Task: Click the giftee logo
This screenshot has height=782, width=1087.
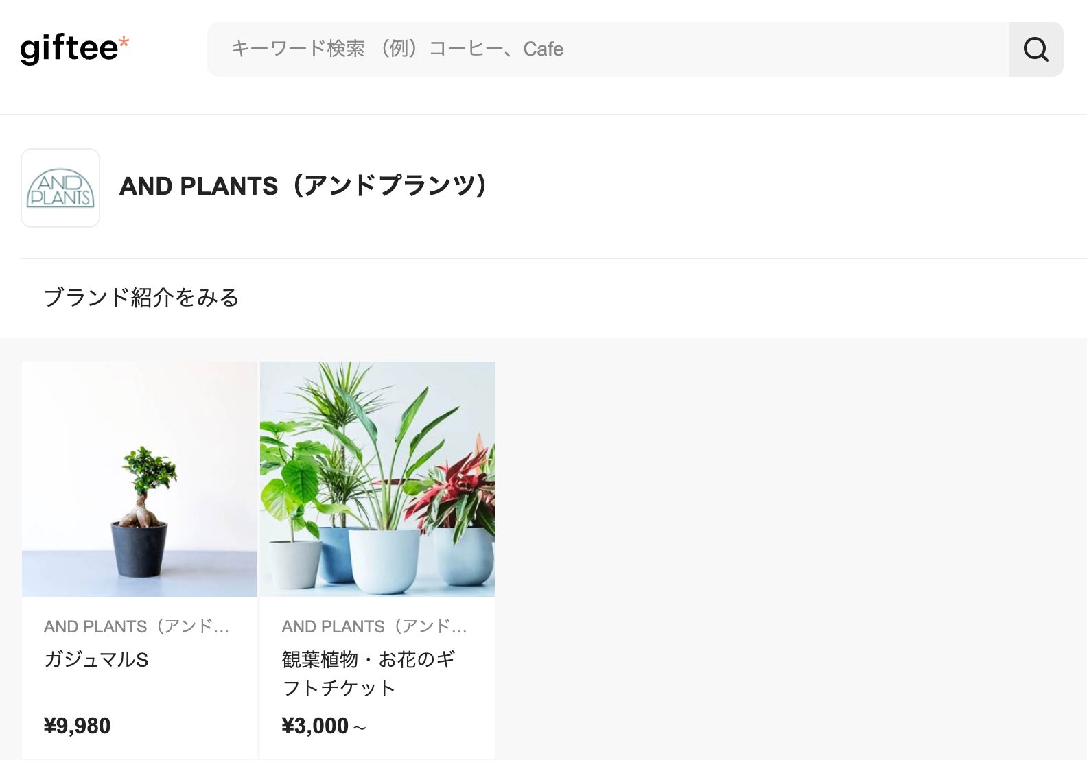Action: tap(69, 49)
